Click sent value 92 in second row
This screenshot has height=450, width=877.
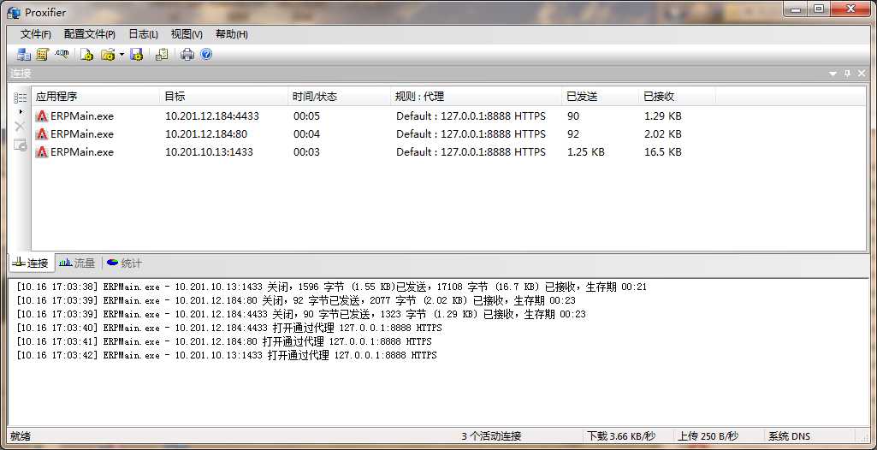click(572, 134)
